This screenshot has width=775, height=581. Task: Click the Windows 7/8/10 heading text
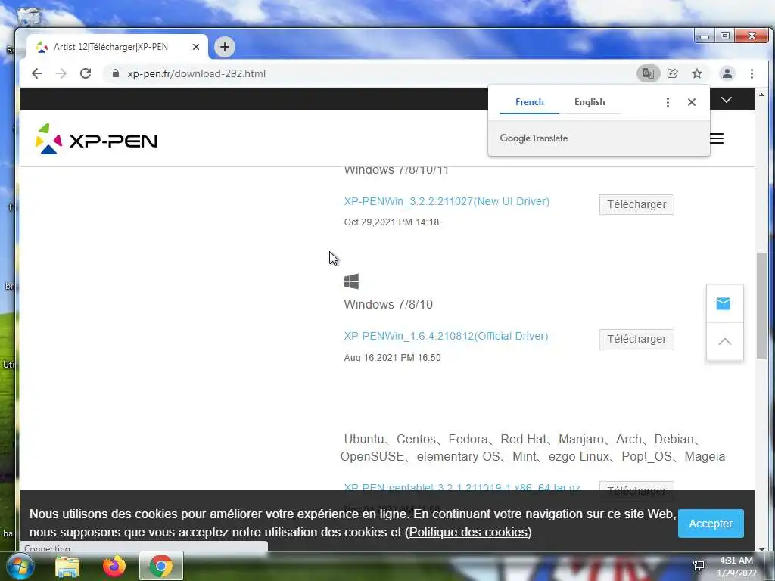[388, 304]
